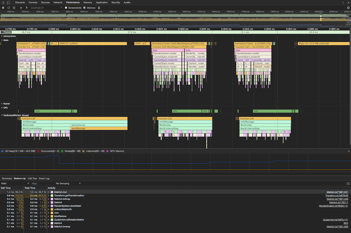Open the localhost #1 recording dropdown
The height and width of the screenshot is (233, 351).
(46, 8)
